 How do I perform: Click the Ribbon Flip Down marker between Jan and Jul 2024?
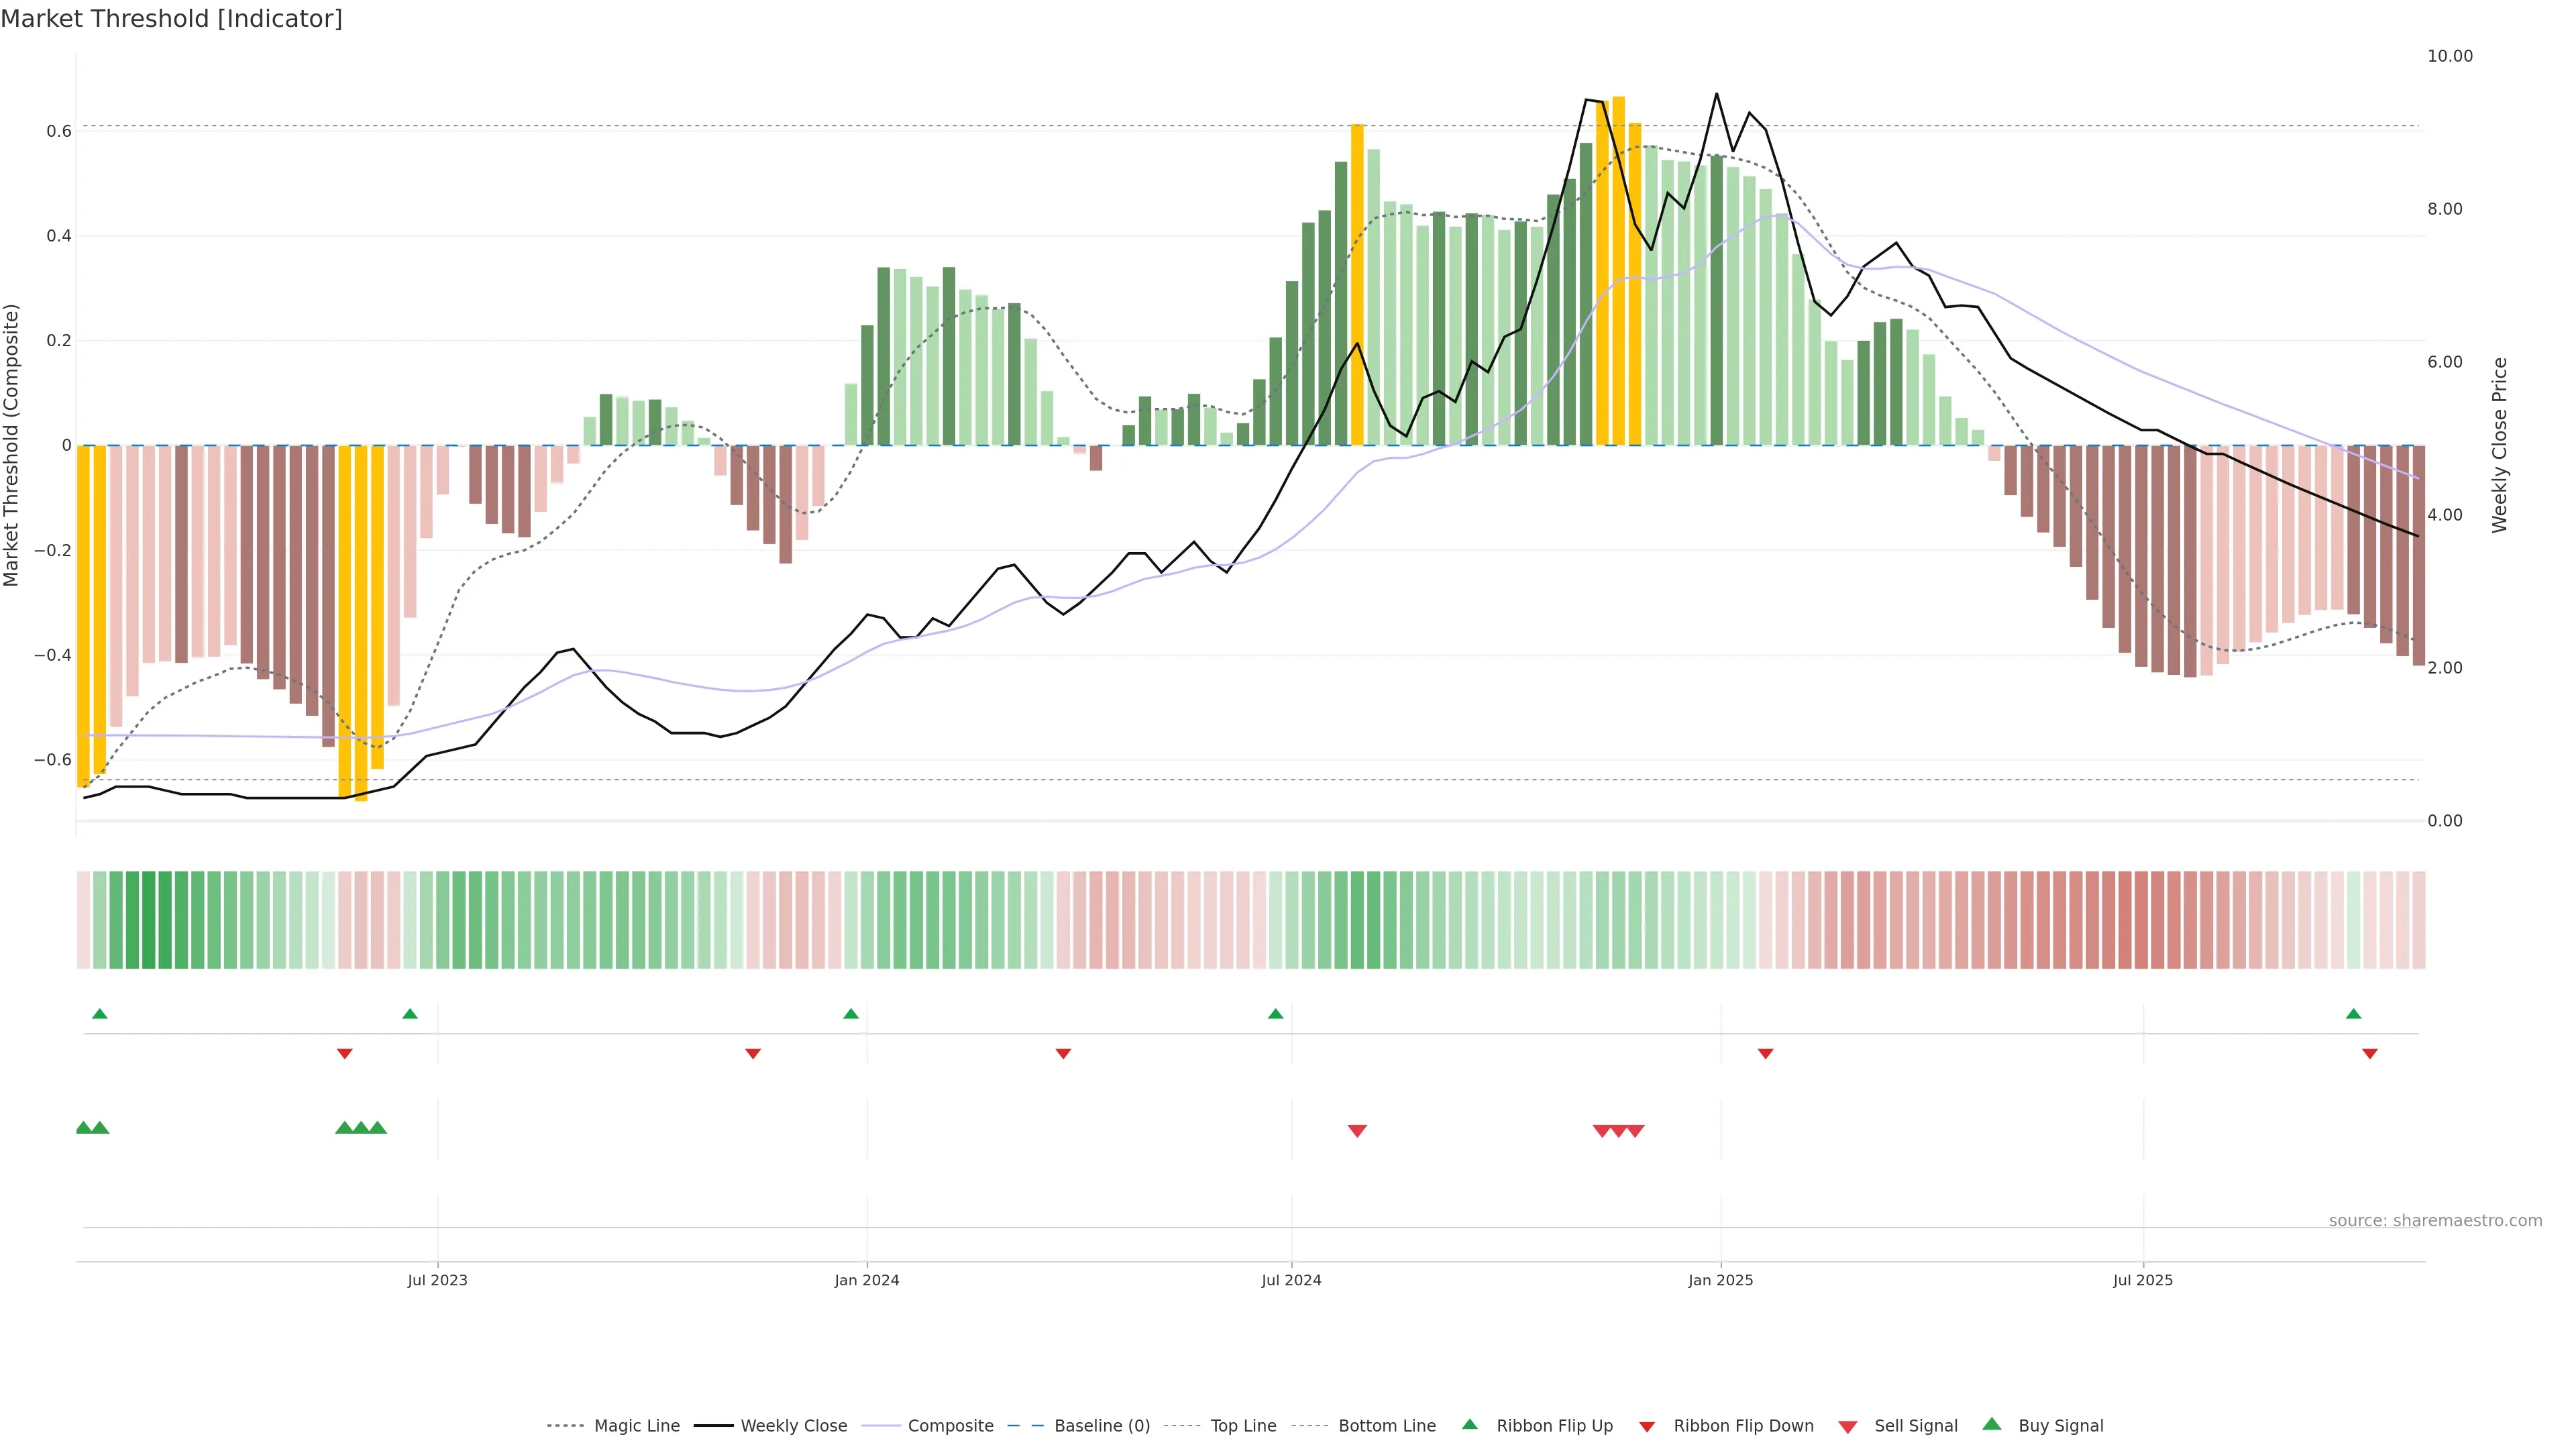click(1063, 1054)
